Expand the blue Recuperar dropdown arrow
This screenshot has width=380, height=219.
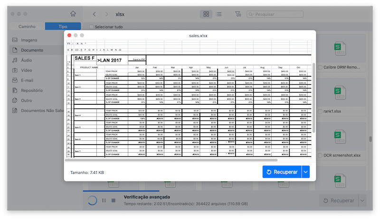coord(305,172)
